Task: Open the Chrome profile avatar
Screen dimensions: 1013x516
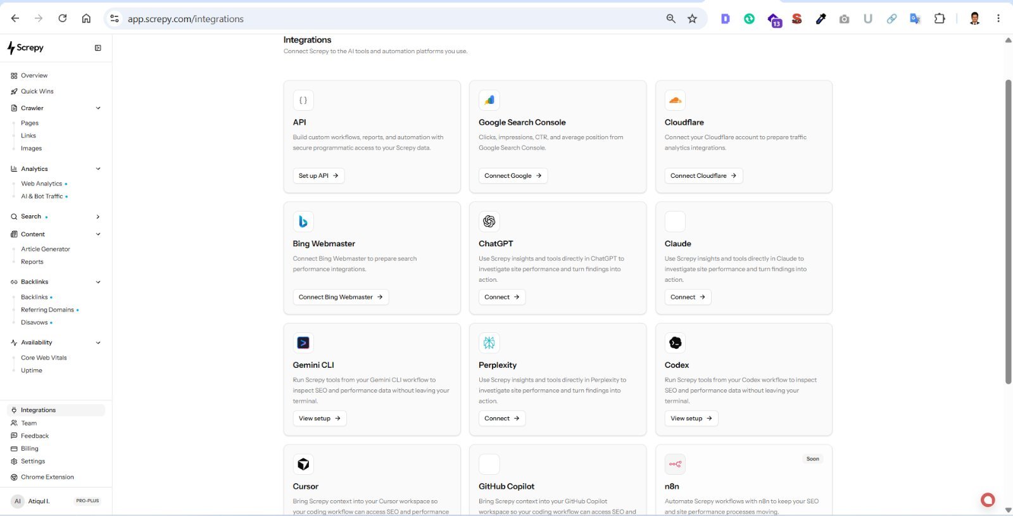Action: (974, 18)
